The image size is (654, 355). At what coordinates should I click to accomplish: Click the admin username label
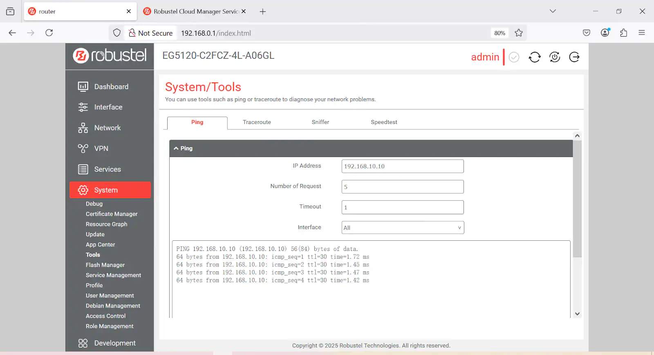pyautogui.click(x=485, y=57)
